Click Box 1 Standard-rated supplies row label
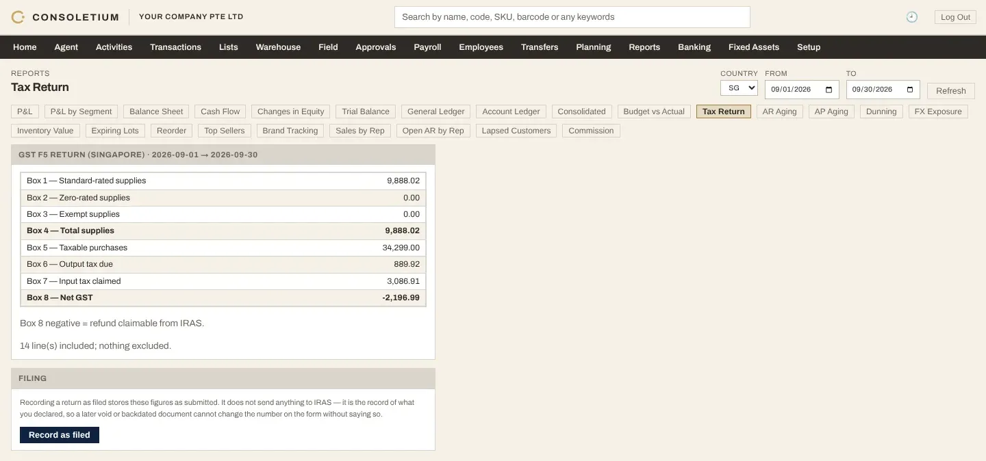Image resolution: width=986 pixels, height=461 pixels. (x=86, y=181)
